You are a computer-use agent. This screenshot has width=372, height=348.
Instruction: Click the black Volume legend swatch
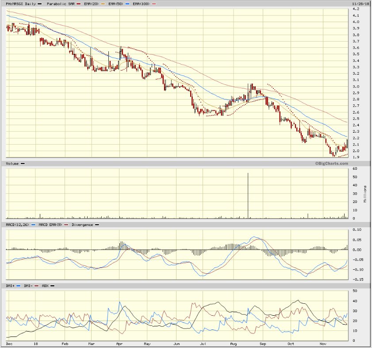click(x=23, y=164)
